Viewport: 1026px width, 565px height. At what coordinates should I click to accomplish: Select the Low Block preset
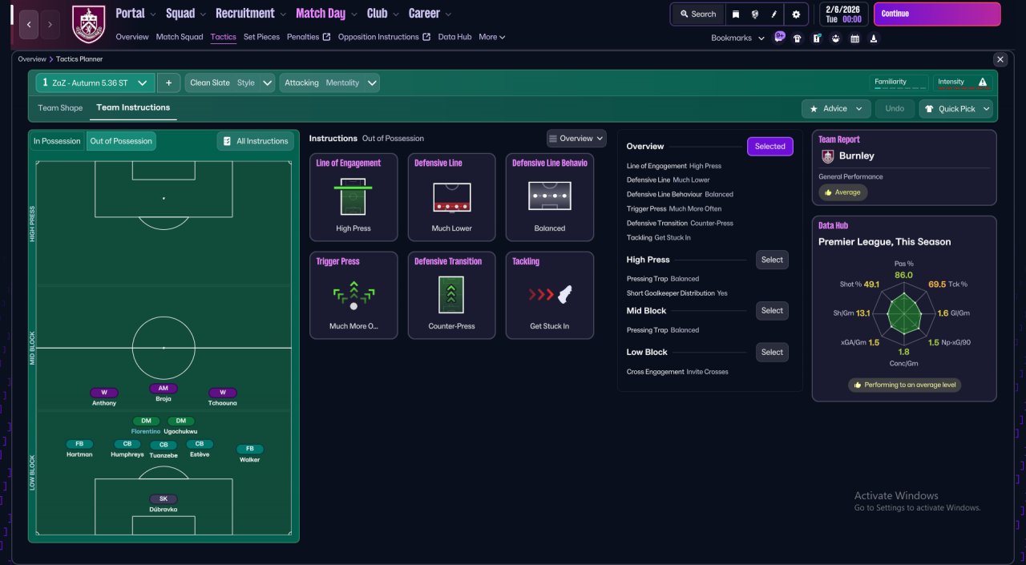coord(772,353)
